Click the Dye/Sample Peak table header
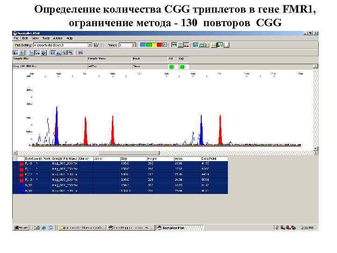 [x=38, y=159]
